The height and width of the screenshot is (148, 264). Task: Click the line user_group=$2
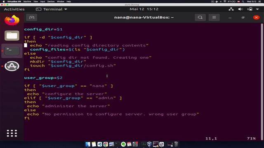pos(43,78)
